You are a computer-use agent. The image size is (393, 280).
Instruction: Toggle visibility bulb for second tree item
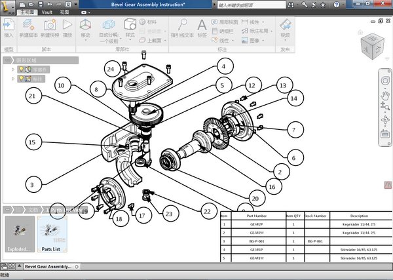[20, 79]
